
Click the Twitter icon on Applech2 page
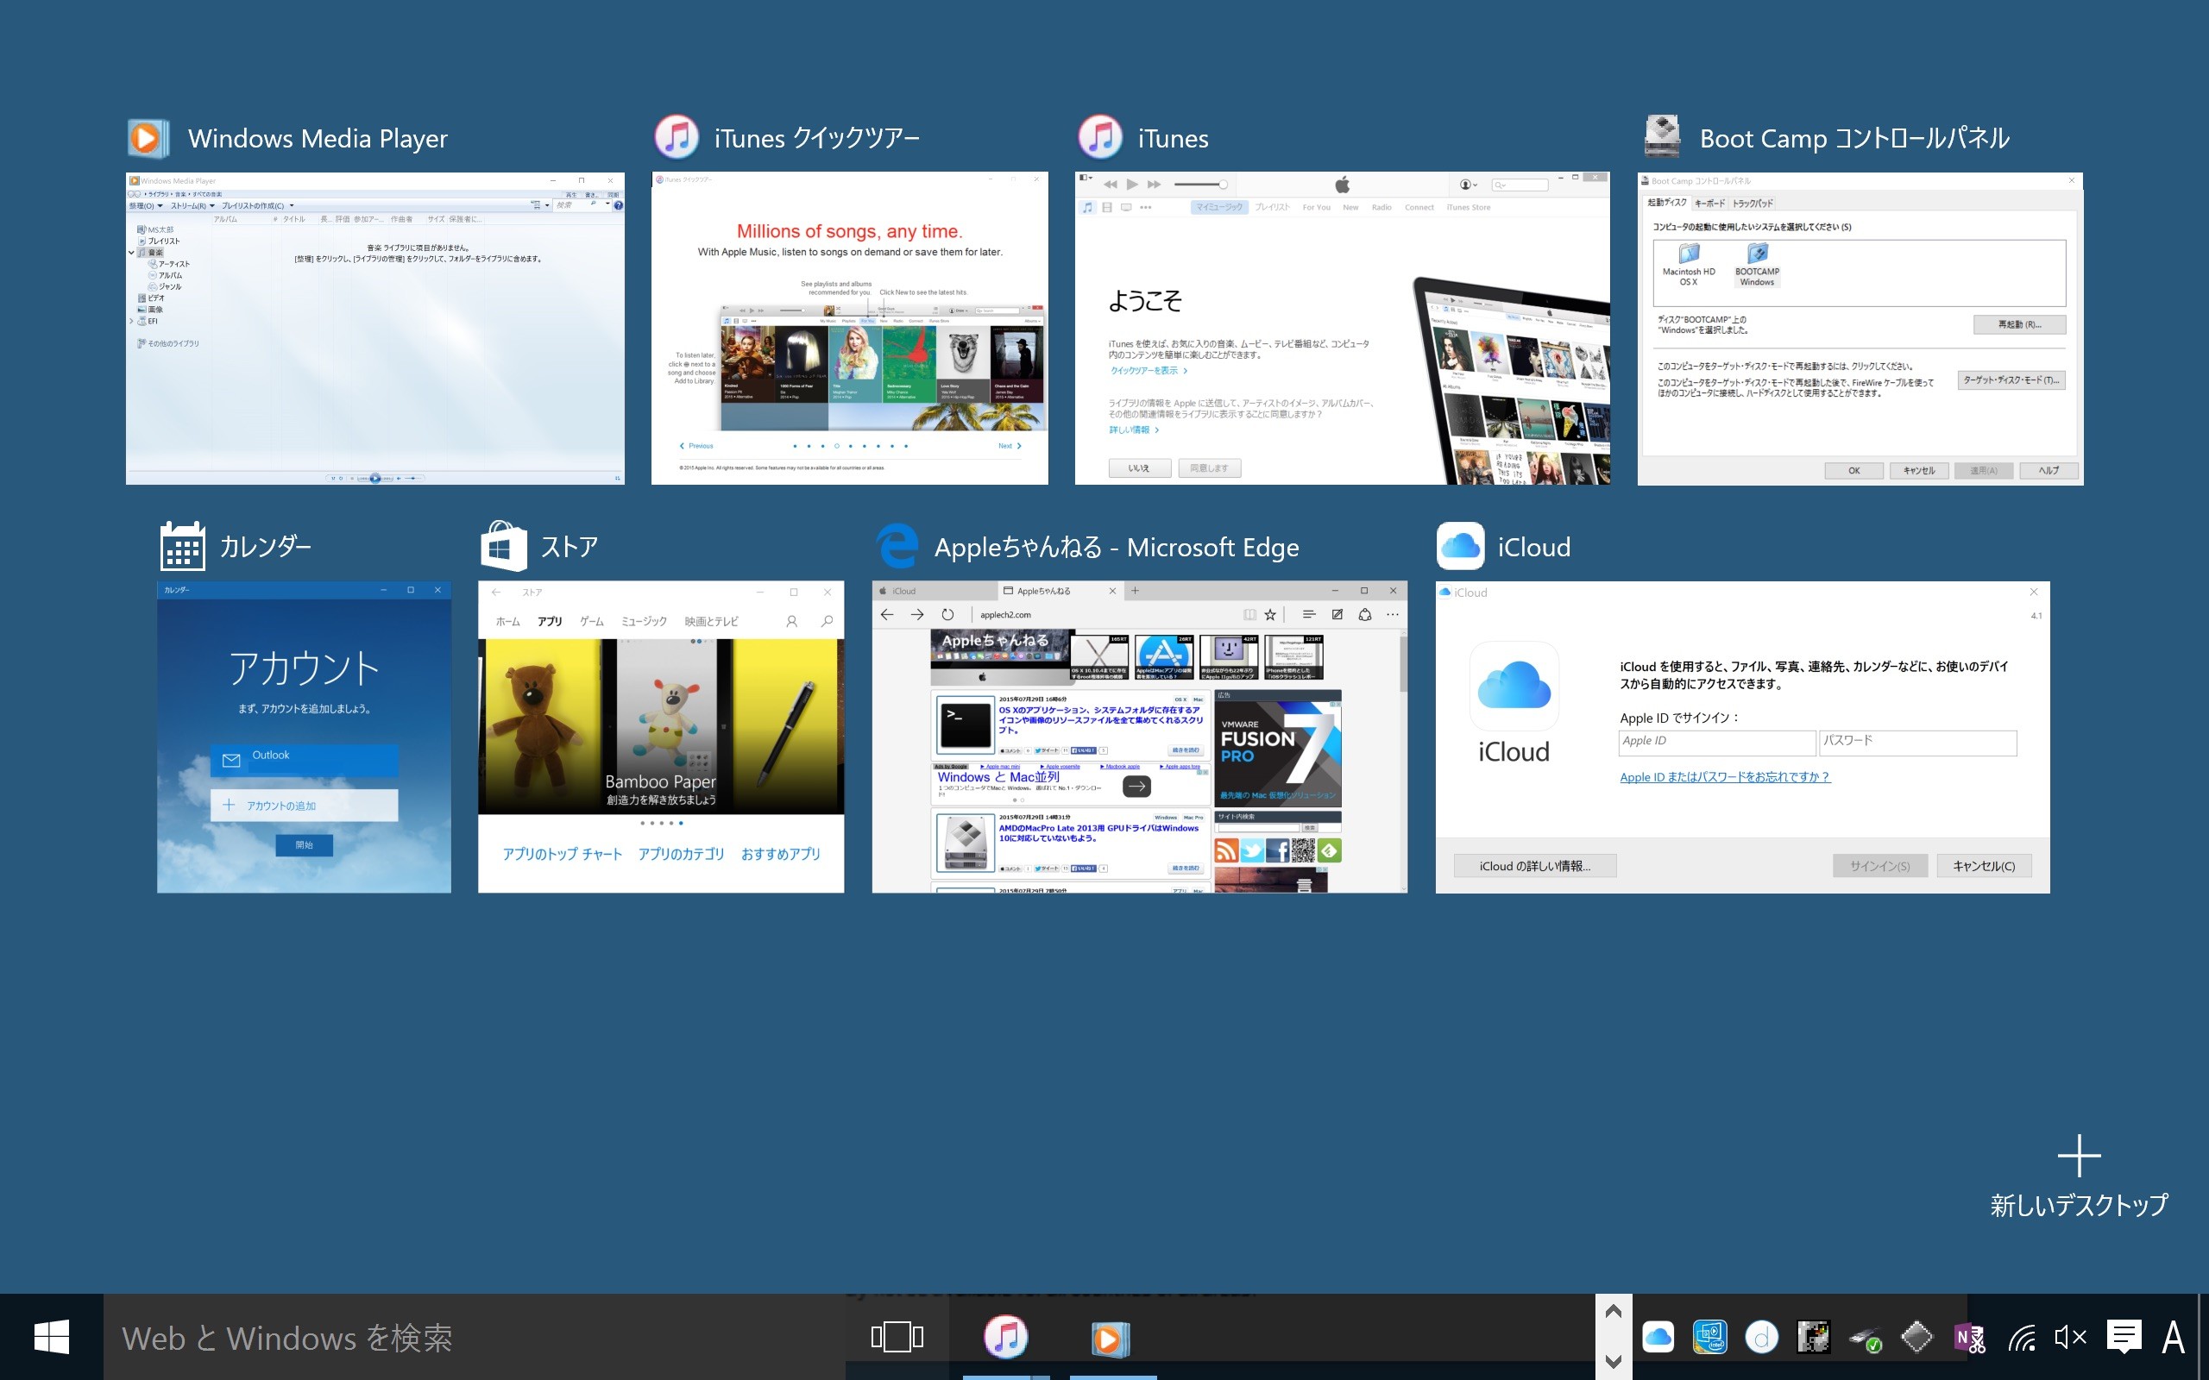point(1251,850)
